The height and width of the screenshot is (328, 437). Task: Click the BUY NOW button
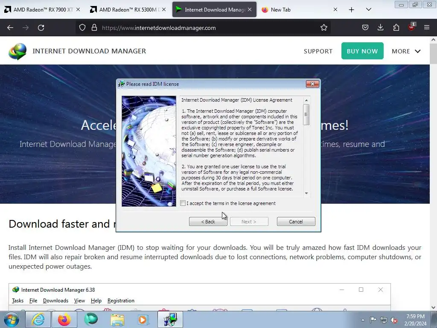(362, 51)
